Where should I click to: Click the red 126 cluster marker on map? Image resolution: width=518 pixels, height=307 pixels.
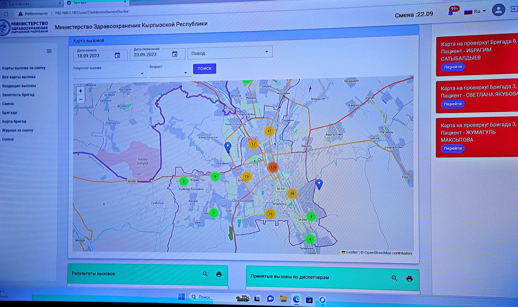(x=273, y=167)
